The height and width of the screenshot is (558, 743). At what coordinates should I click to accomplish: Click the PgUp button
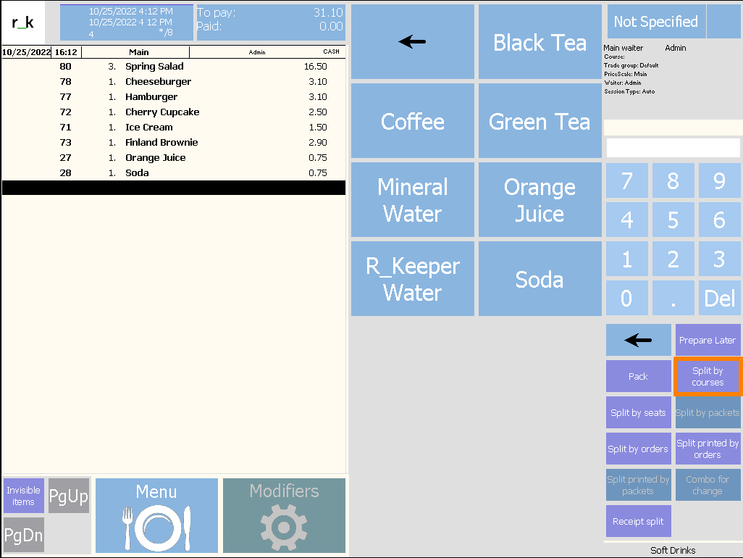coord(69,496)
